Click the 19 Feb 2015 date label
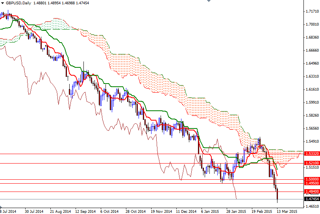Viewport: 320px width, 214px height. (262, 211)
